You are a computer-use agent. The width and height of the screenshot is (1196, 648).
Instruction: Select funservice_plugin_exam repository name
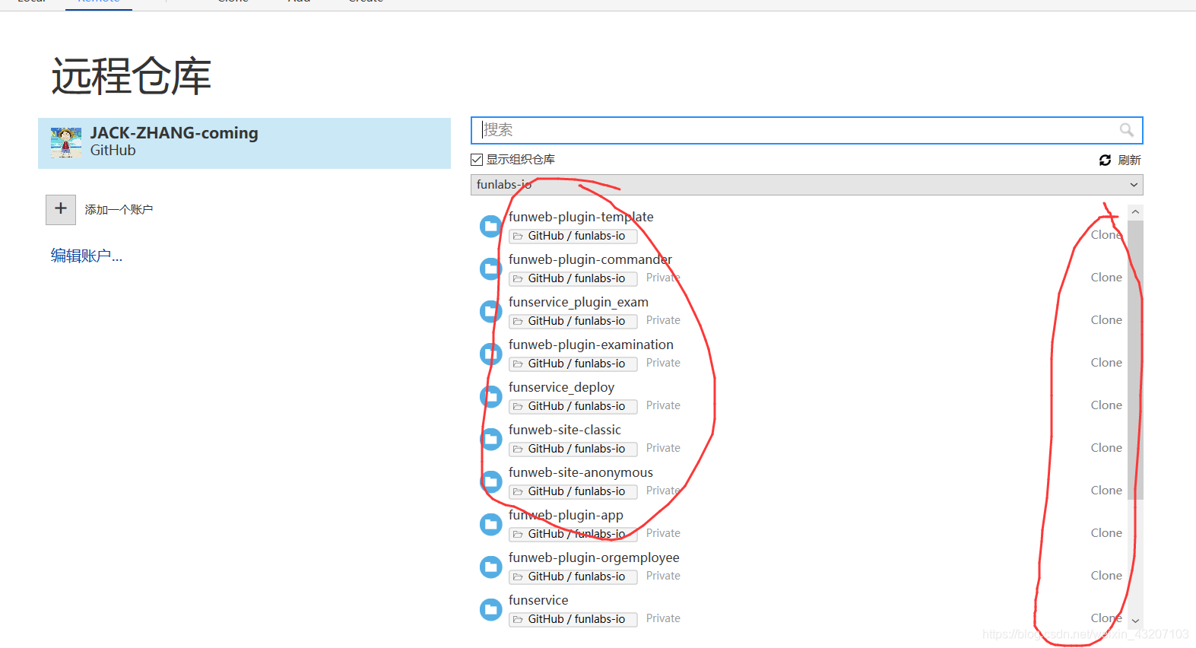(579, 302)
